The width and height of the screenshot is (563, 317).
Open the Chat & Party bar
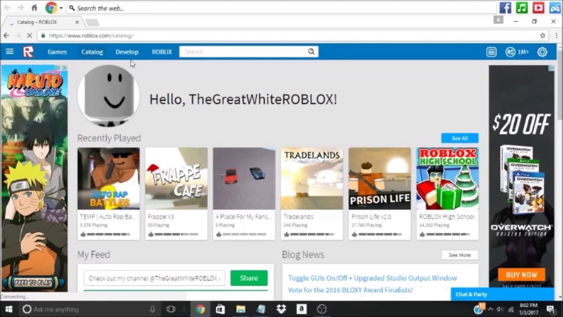(502, 294)
